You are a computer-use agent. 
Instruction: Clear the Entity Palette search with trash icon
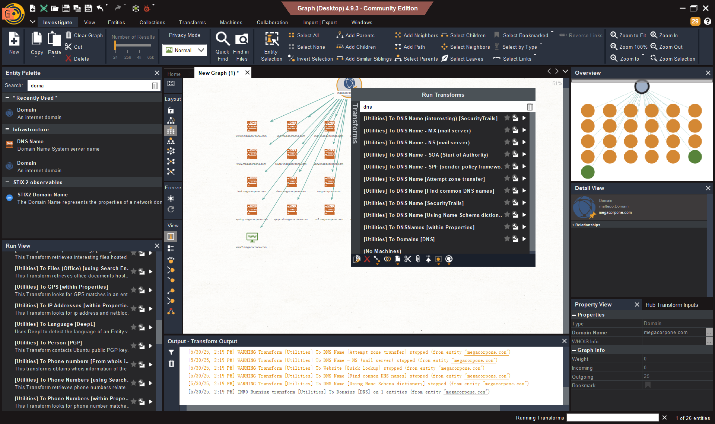(x=155, y=86)
